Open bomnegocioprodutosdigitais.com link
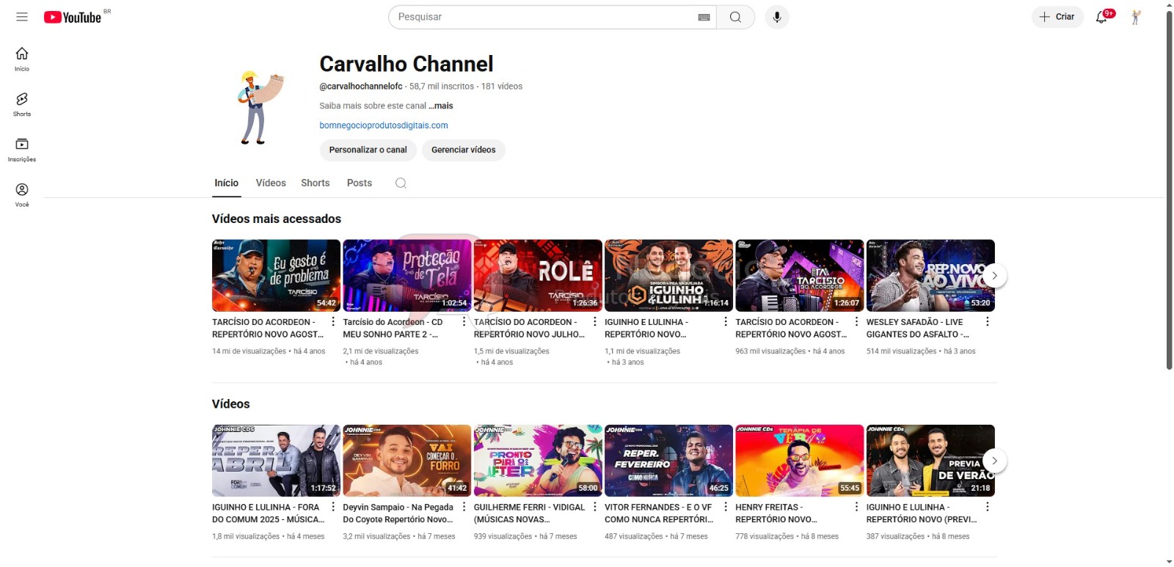The image size is (1174, 567). (x=384, y=125)
